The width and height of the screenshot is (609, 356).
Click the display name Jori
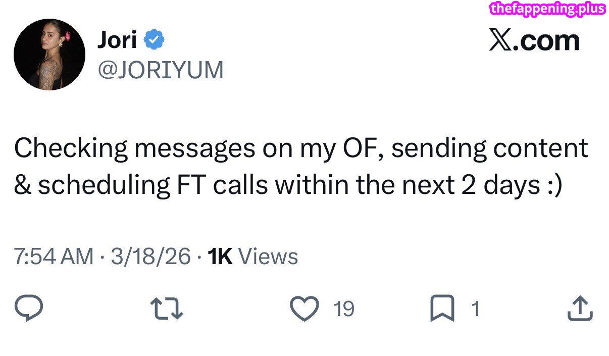(117, 39)
